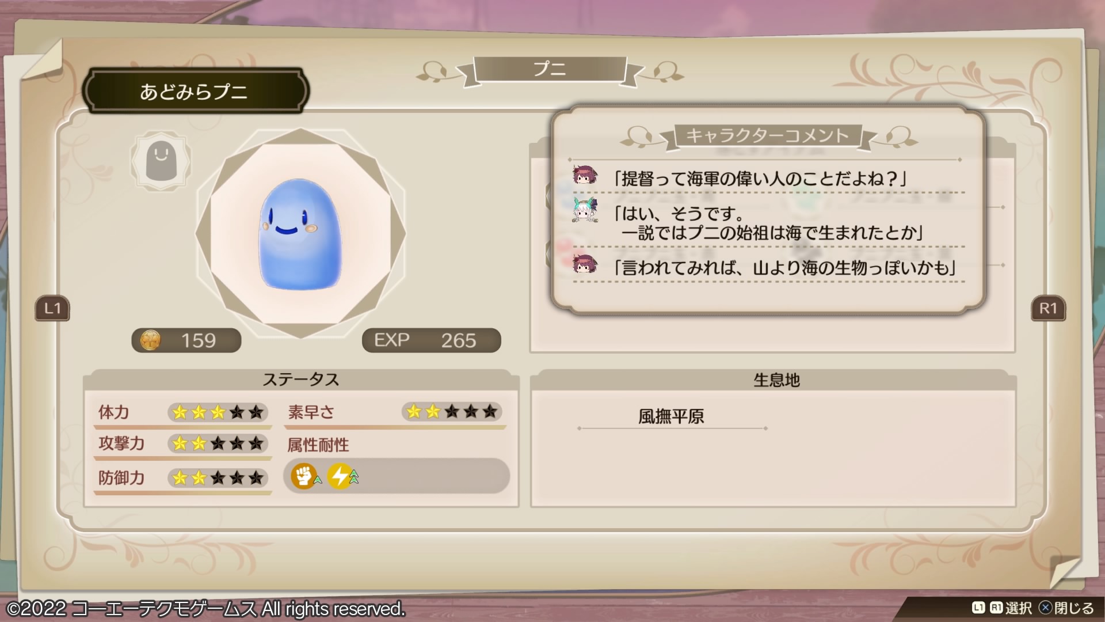Click the physical fist resistance icon

coord(304,476)
